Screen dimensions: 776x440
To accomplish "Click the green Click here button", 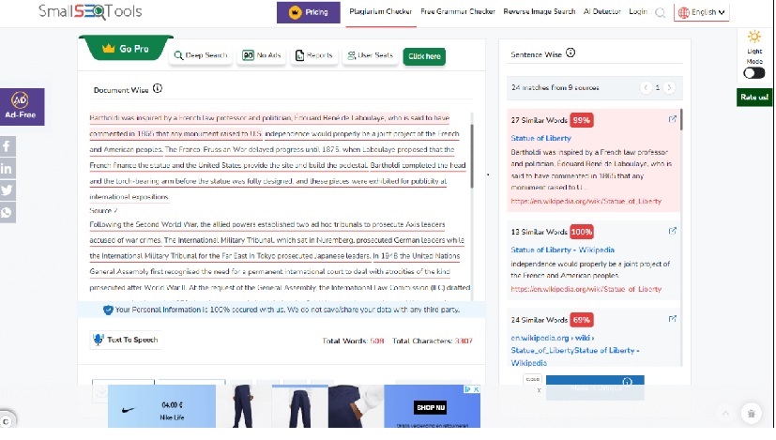I will pyautogui.click(x=424, y=56).
